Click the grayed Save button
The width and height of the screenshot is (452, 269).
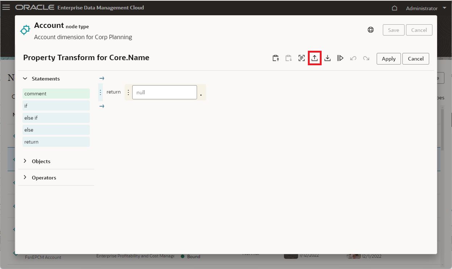pos(393,30)
